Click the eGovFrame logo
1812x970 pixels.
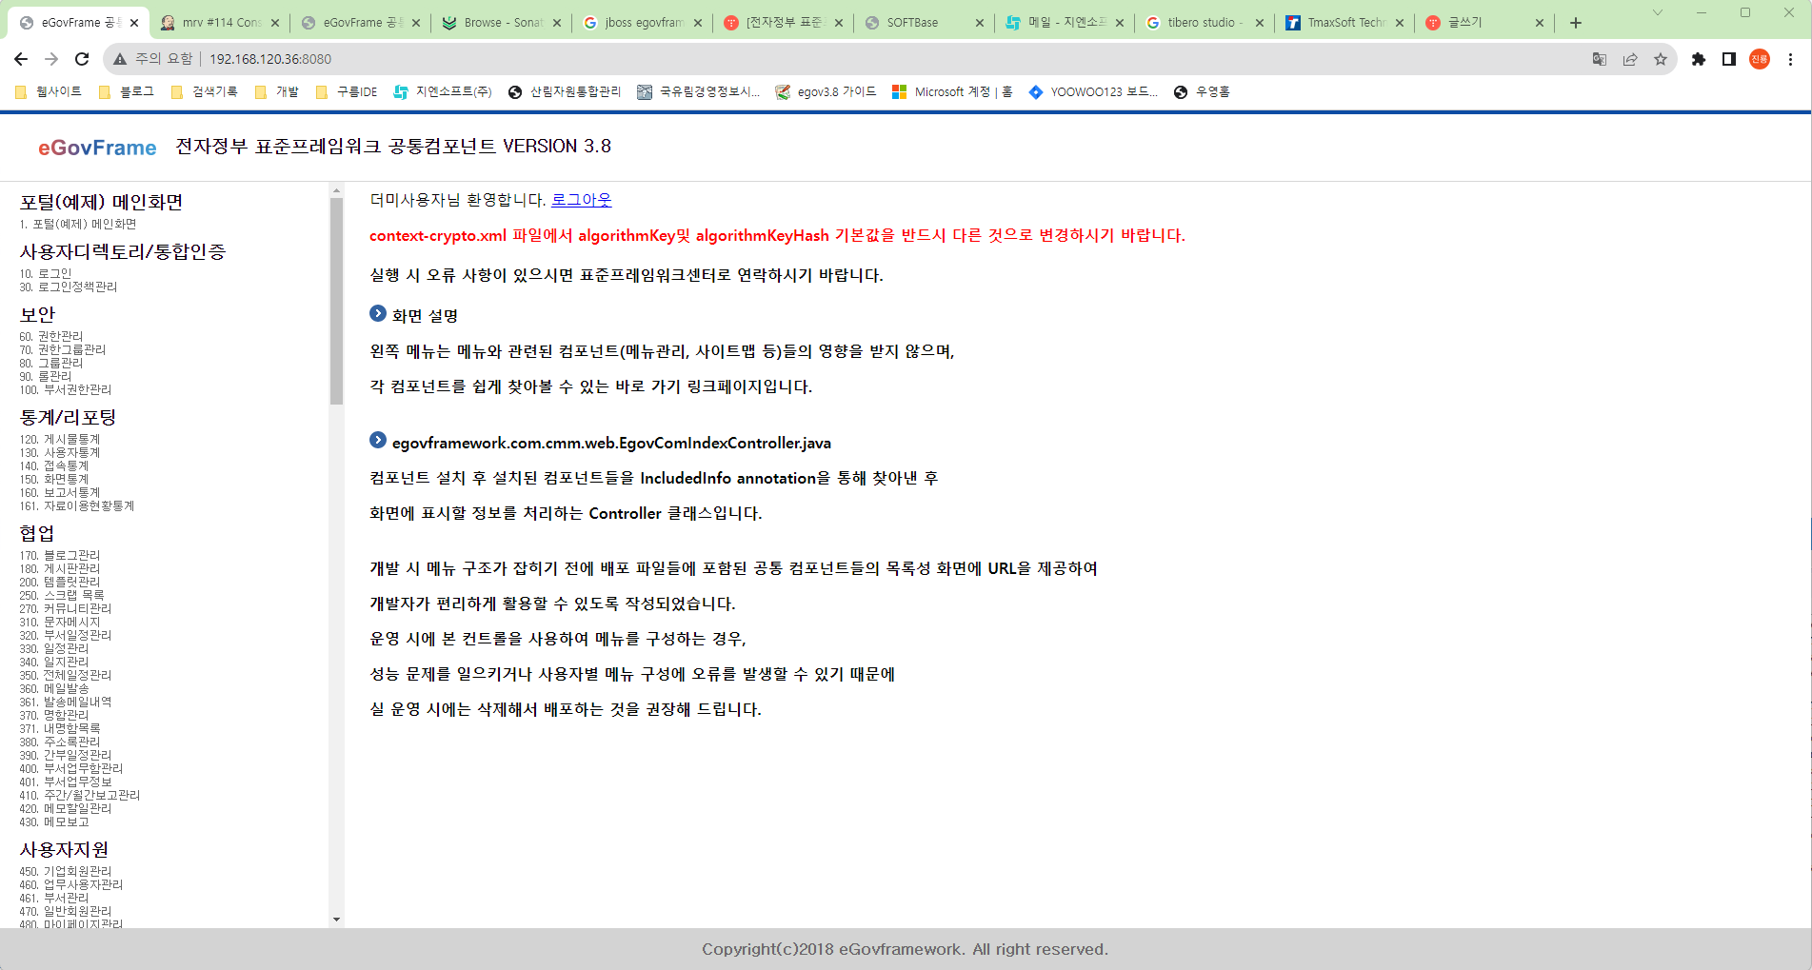(x=97, y=148)
